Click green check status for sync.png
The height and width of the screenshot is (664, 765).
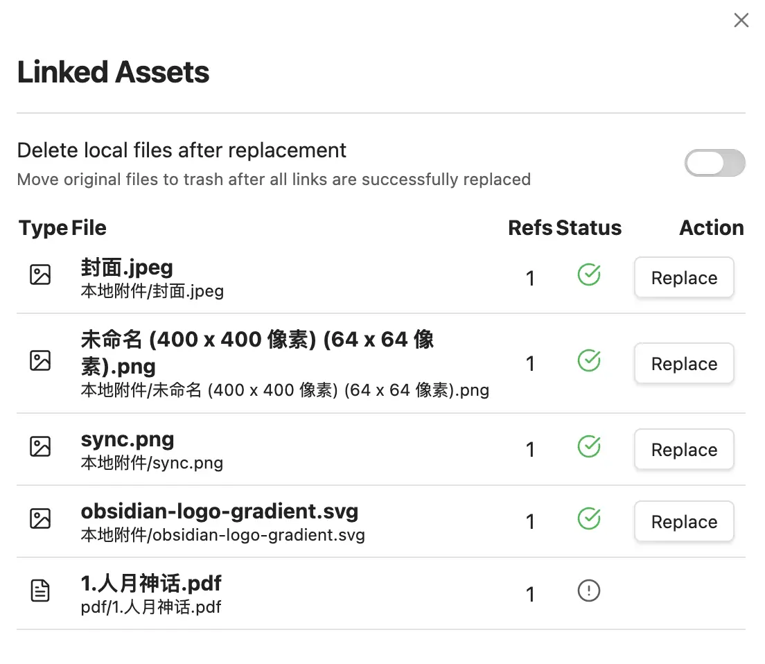(588, 446)
